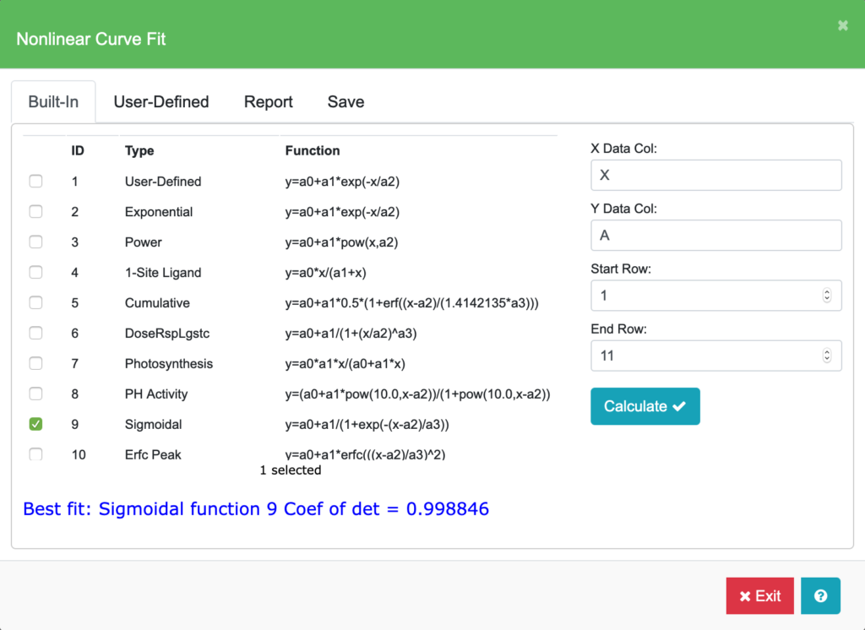The image size is (865, 630).
Task: Toggle the PH Activity checkbox
Action: pyautogui.click(x=35, y=394)
